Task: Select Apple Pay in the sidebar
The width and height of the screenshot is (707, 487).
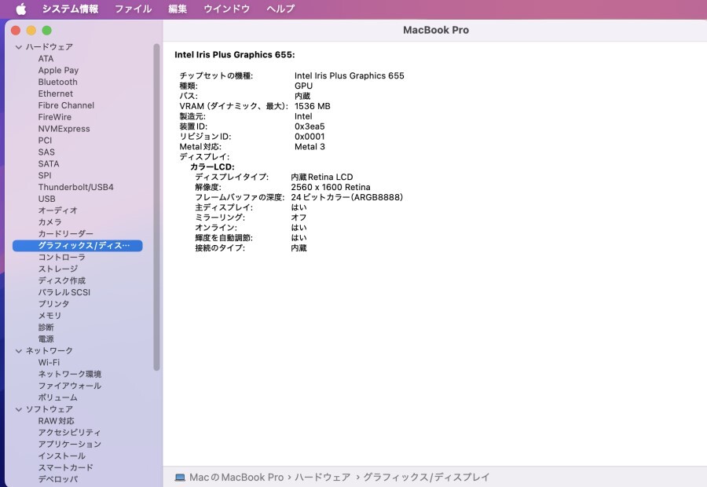Action: click(58, 71)
